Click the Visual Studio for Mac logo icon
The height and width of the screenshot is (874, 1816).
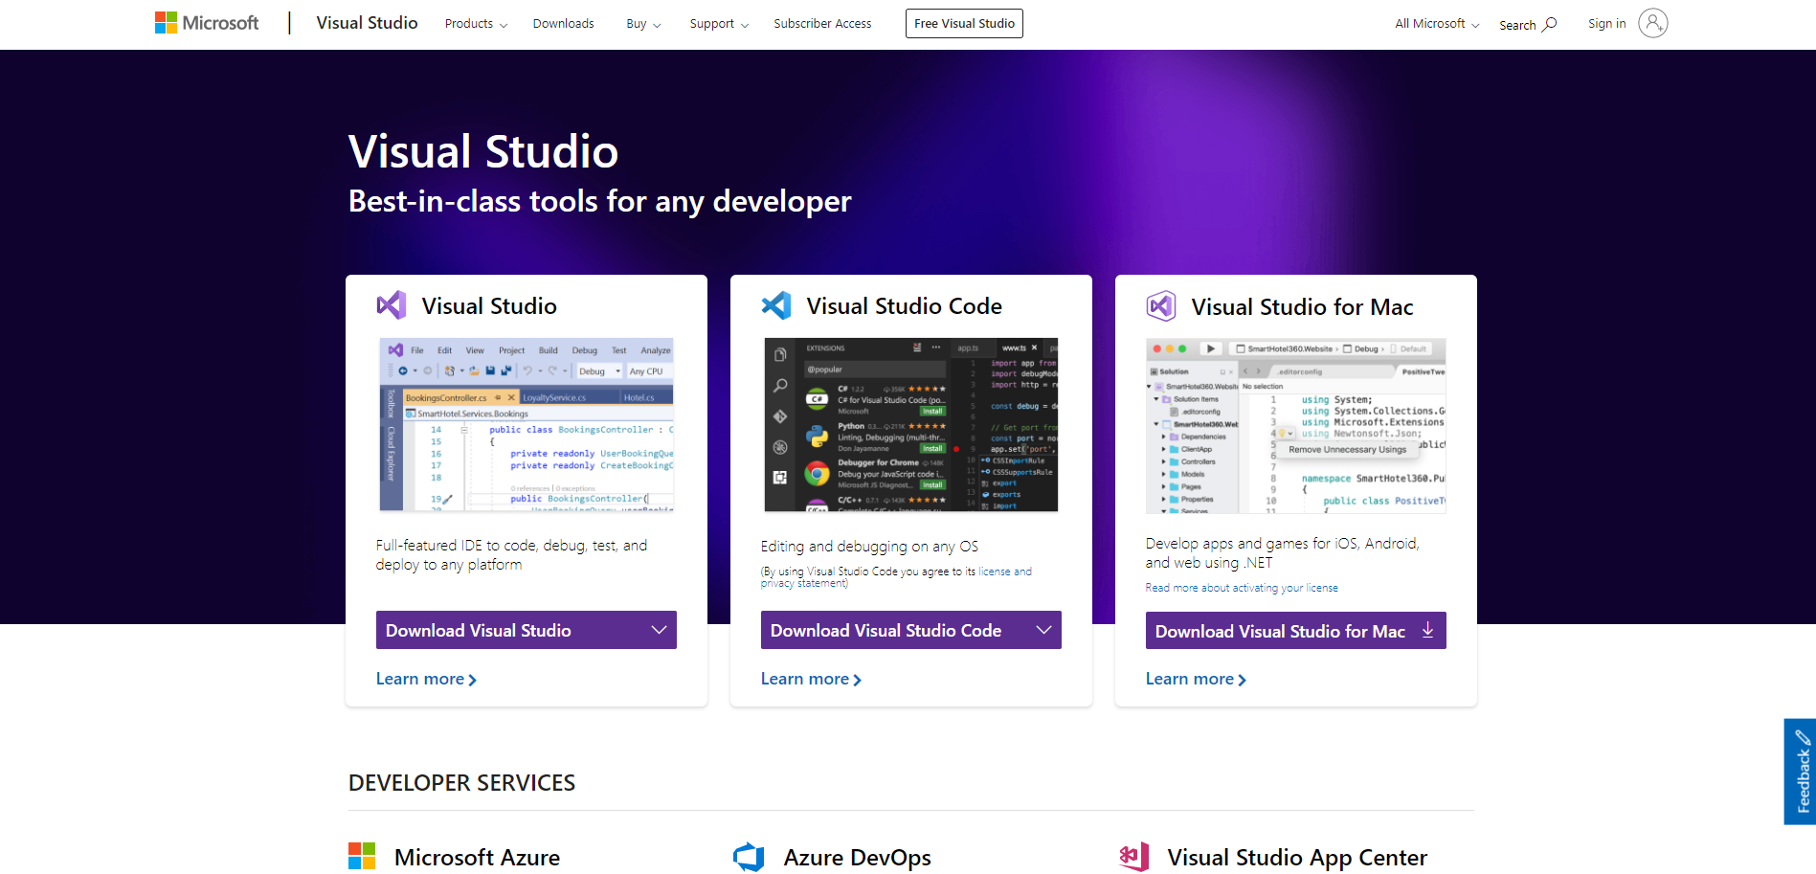pos(1161,306)
